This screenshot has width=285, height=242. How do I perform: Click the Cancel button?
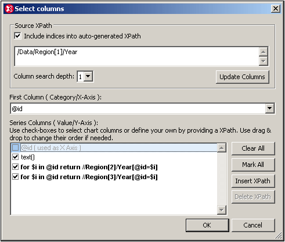click(x=253, y=225)
